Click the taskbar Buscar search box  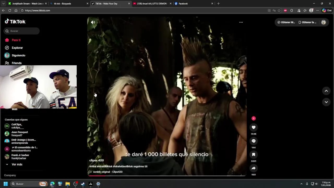(x=29, y=184)
